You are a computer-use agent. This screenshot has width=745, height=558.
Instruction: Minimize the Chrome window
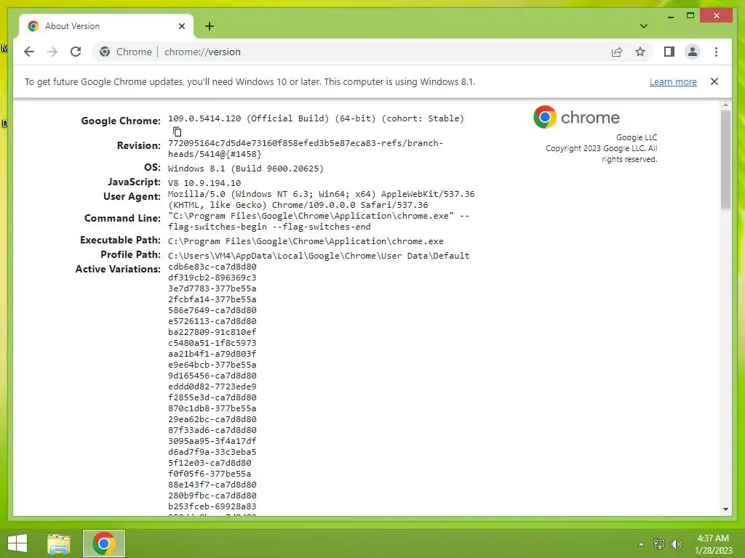pyautogui.click(x=670, y=16)
